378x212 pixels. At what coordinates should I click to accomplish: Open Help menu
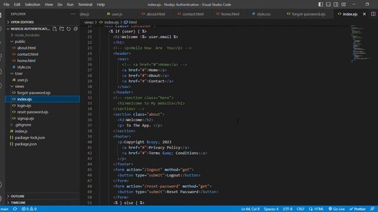[x=101, y=4]
